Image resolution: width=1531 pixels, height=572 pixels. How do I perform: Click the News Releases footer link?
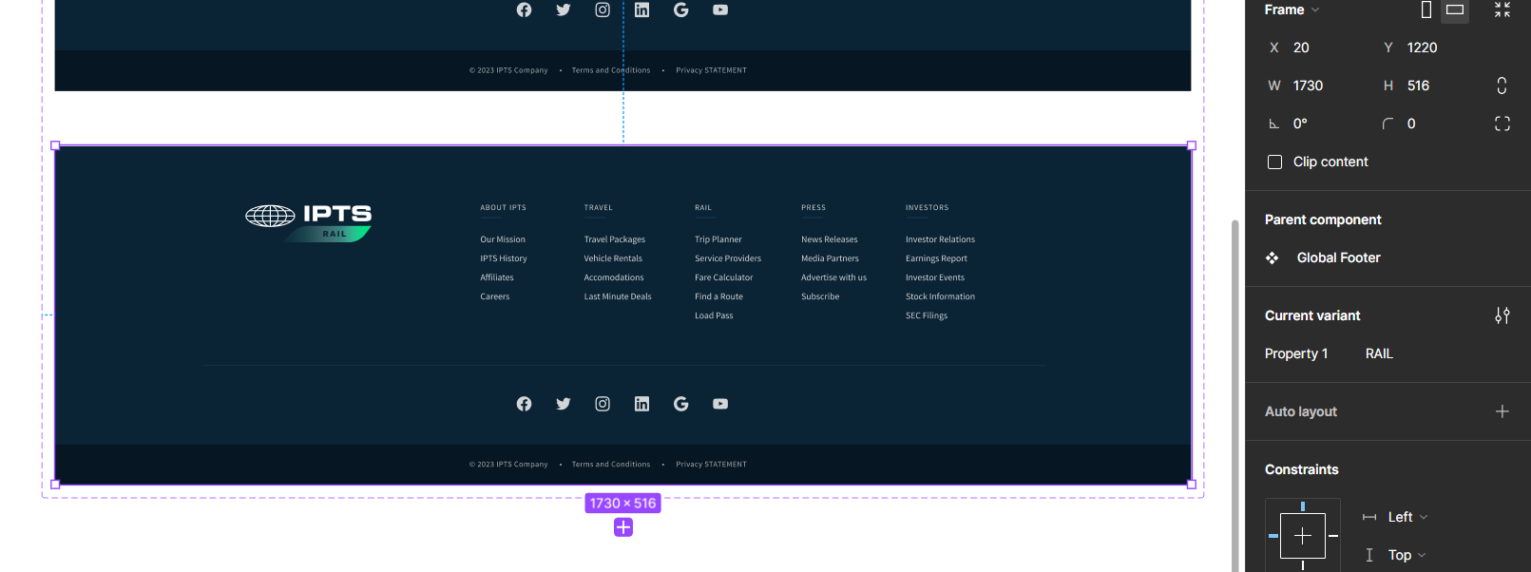pos(830,239)
